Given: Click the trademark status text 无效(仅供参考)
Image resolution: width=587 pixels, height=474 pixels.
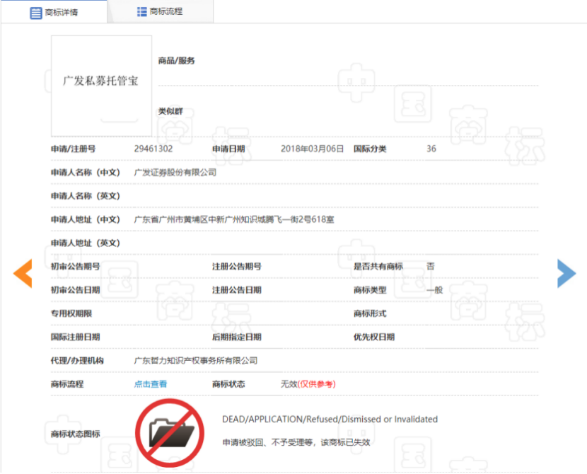Looking at the screenshot, I should [x=308, y=384].
